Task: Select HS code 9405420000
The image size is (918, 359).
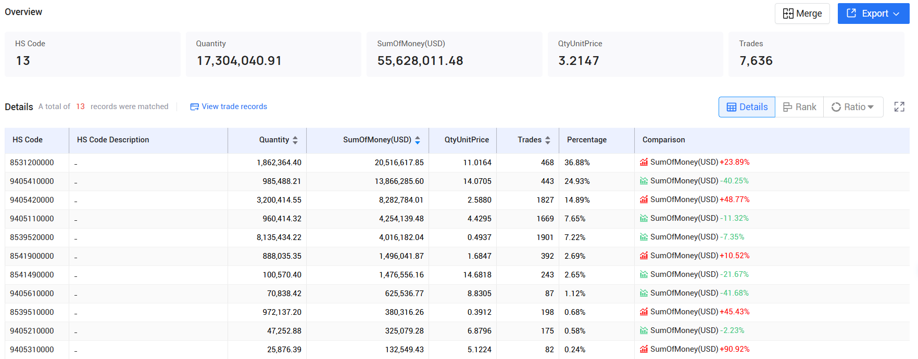Action: pyautogui.click(x=32, y=200)
